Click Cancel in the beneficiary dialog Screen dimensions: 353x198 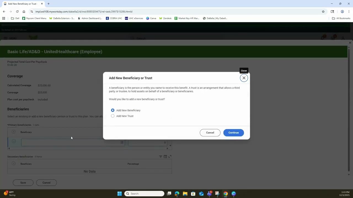click(210, 133)
